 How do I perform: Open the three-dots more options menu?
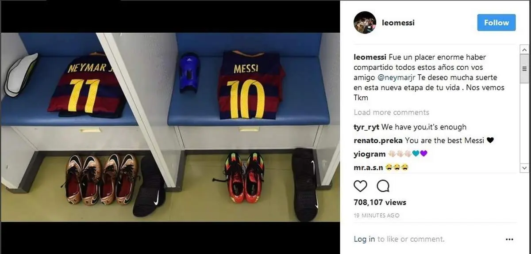509,239
